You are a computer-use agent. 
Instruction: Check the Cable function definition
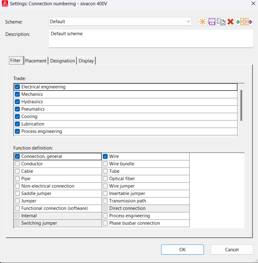point(17,171)
